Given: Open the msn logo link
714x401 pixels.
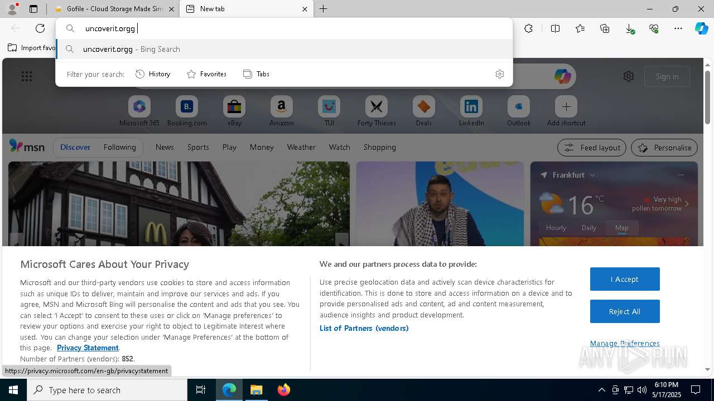Looking at the screenshot, I should pyautogui.click(x=27, y=146).
